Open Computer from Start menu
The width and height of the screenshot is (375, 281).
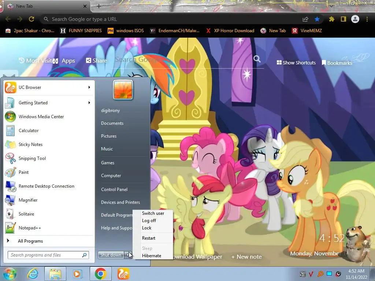(111, 176)
